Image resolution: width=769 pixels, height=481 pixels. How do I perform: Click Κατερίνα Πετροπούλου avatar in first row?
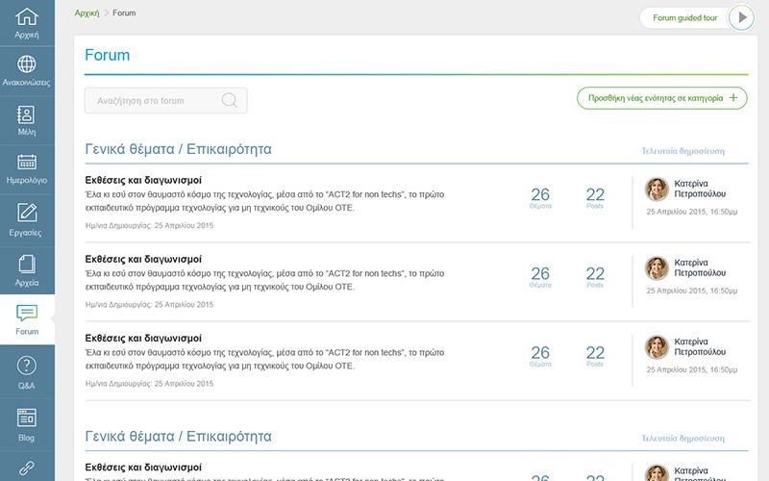[x=657, y=190]
